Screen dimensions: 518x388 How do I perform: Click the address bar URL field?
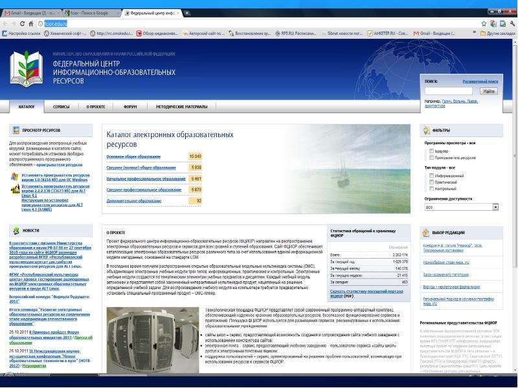258,24
